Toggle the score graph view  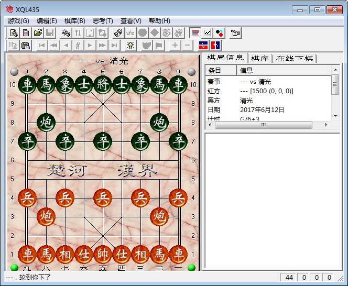point(207,33)
